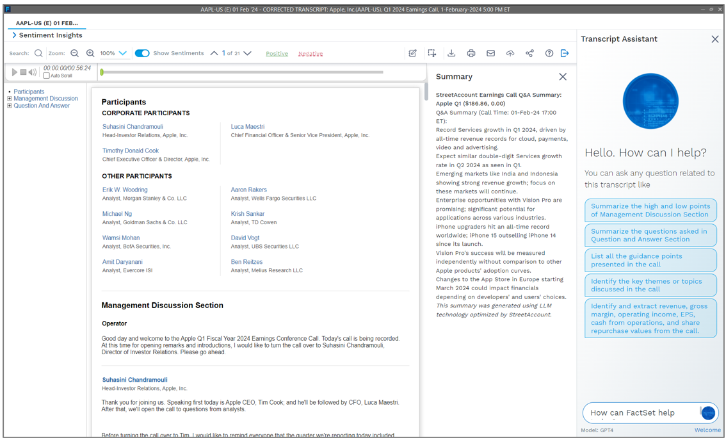The height and width of the screenshot is (440, 726).
Task: Expand the Sentiment Insights section
Action: coord(14,35)
